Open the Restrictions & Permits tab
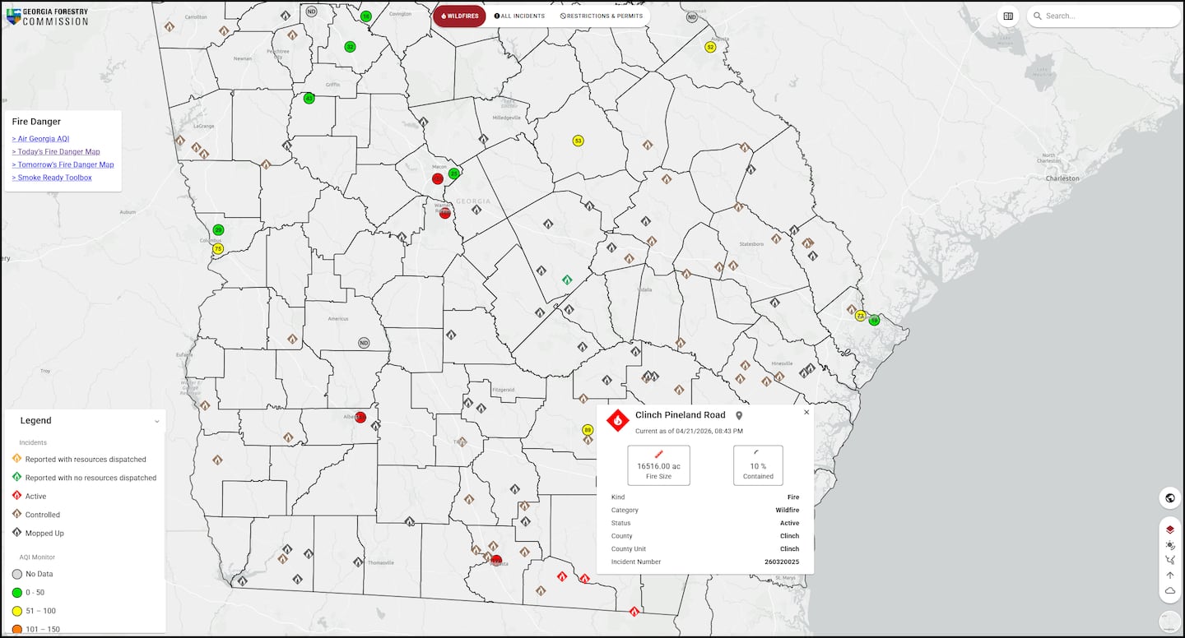Viewport: 1185px width, 638px height. point(602,16)
